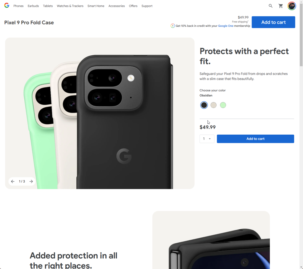
Task: Open the Watches & Trackers menu
Action: click(x=70, y=6)
